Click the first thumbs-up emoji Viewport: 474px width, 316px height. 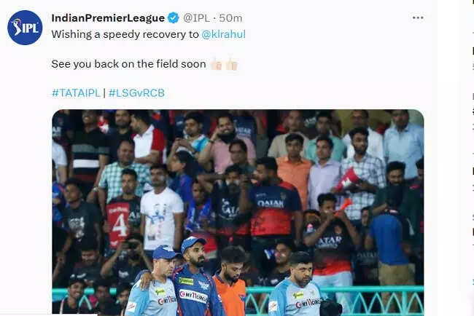click(217, 64)
